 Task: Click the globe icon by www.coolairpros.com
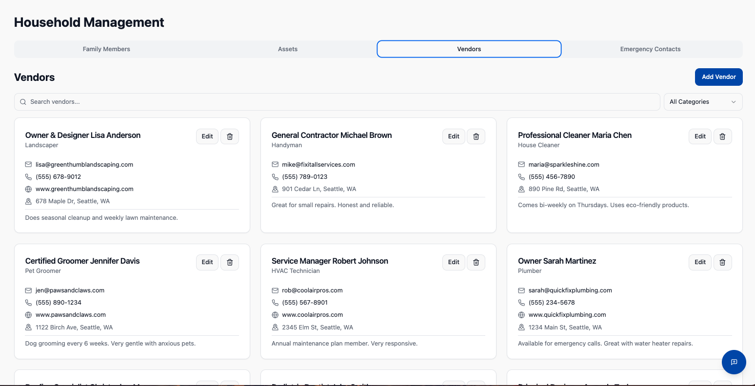tap(275, 315)
